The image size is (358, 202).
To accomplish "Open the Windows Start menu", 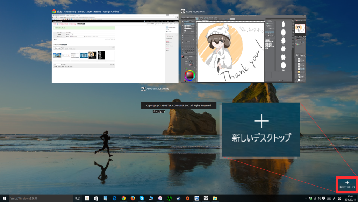I will [x=4, y=198].
